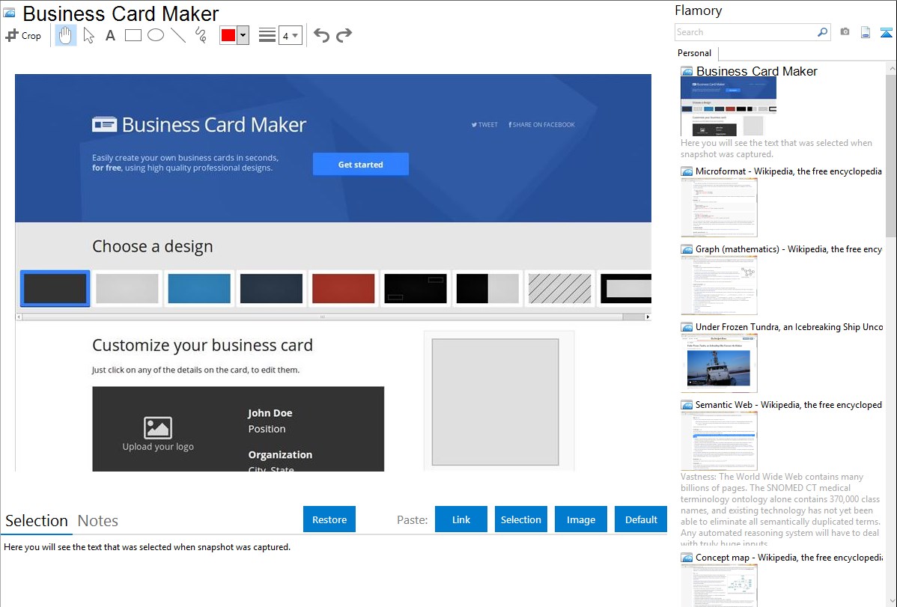Click the camera capture icon

[845, 32]
